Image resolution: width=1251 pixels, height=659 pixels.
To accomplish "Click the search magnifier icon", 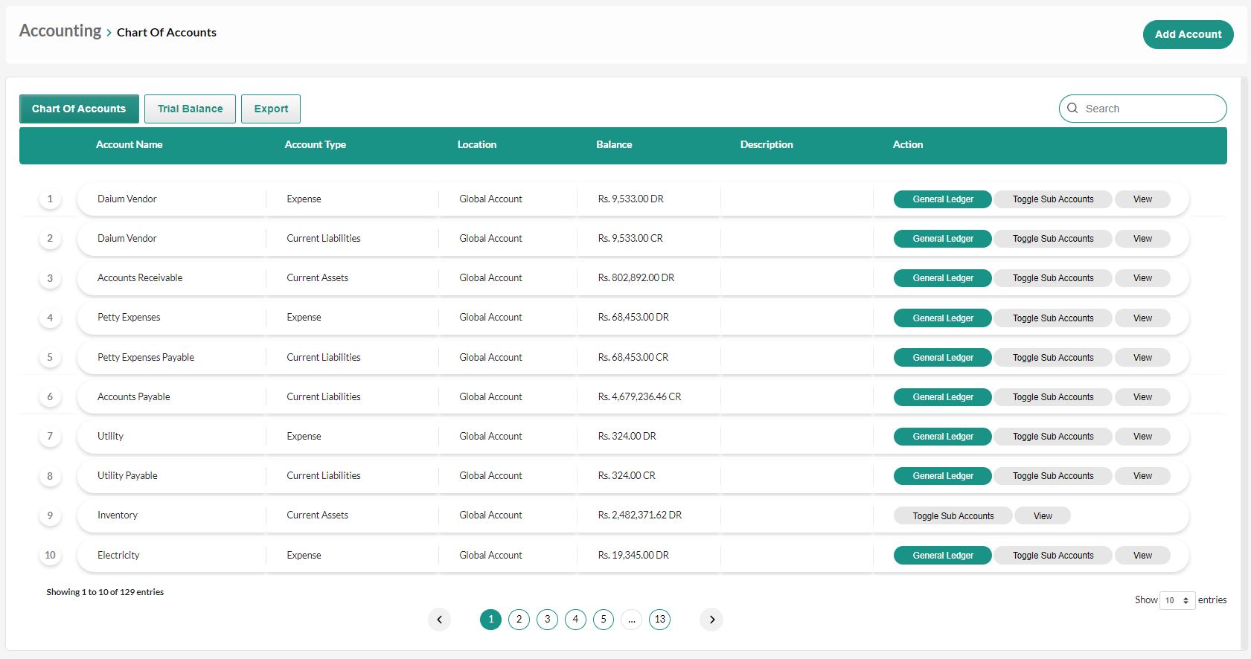I will pyautogui.click(x=1072, y=108).
